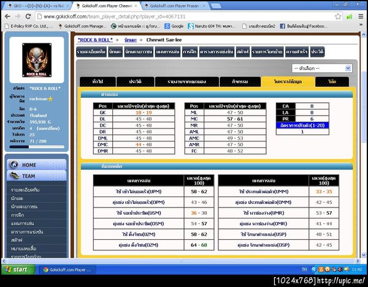Click top navigation button แผนการเล่น

[168, 52]
